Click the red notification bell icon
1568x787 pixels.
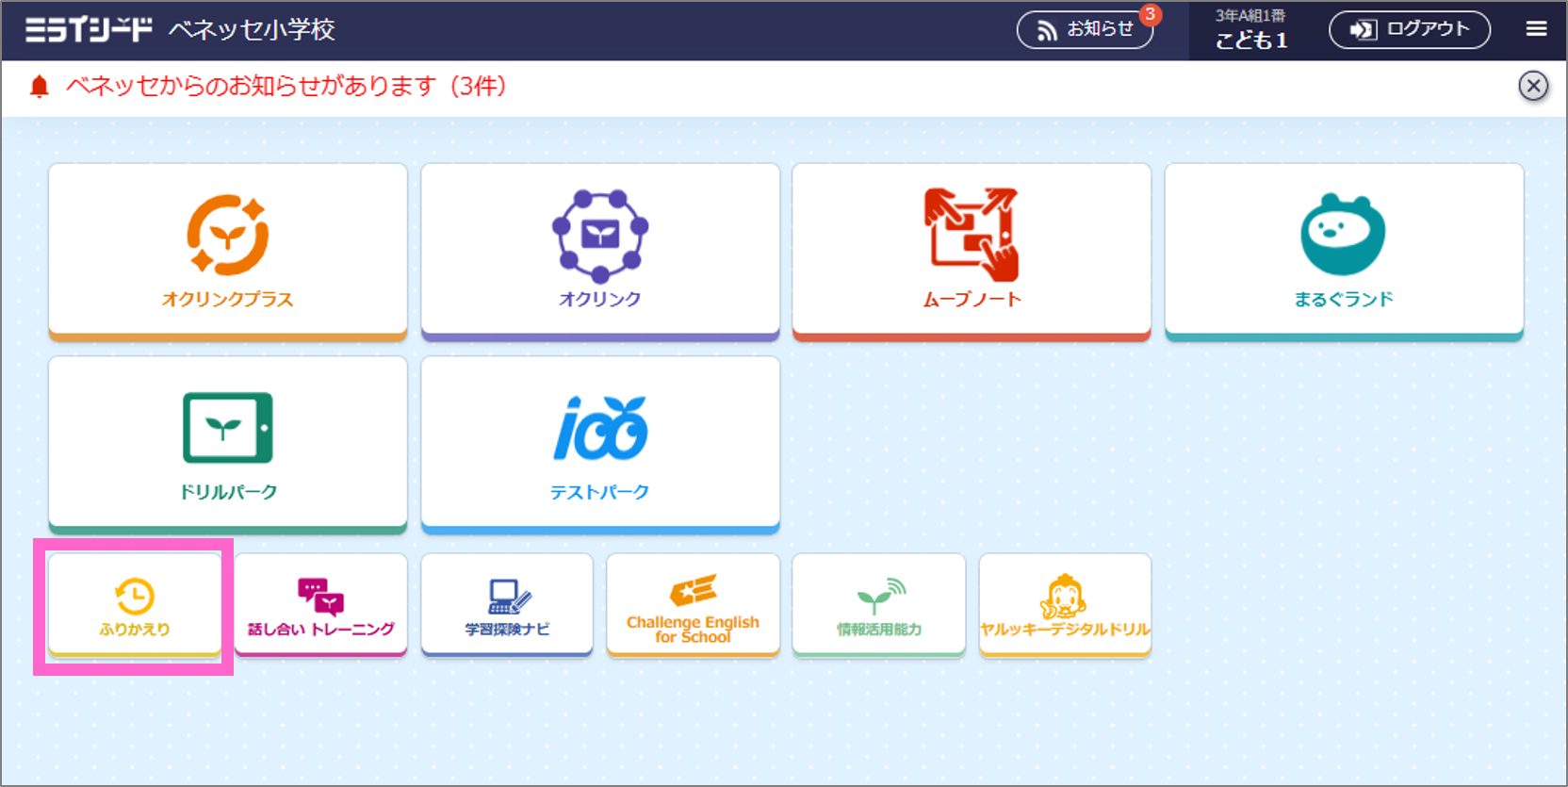pyautogui.click(x=39, y=87)
